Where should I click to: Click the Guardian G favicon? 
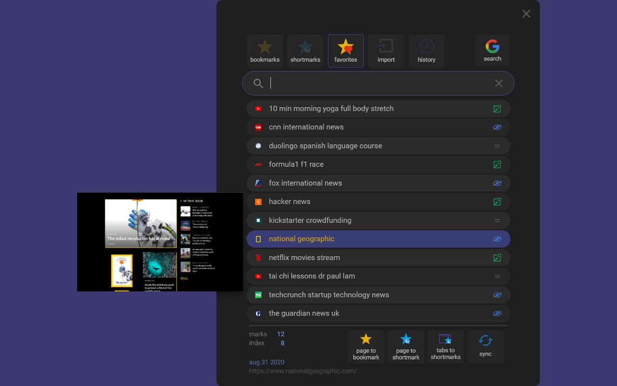(258, 314)
